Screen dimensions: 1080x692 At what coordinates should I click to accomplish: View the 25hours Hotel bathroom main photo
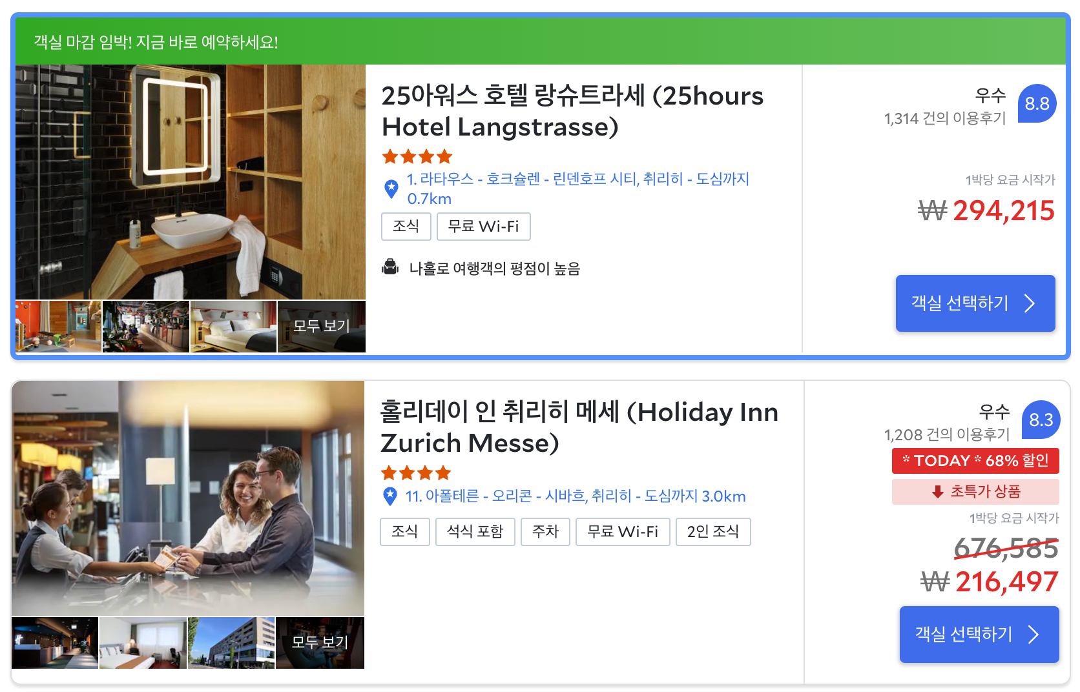click(x=191, y=182)
